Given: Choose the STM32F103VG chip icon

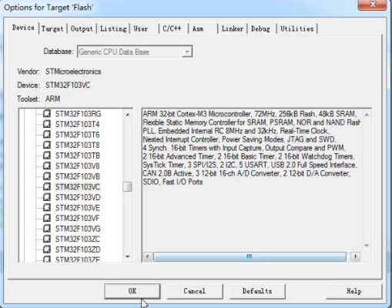Looking at the screenshot, I should click(47, 229).
